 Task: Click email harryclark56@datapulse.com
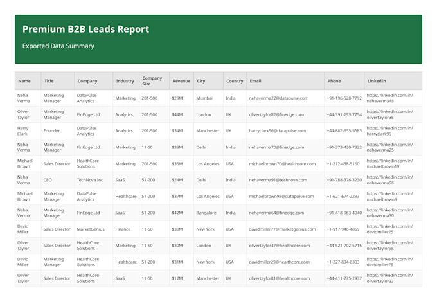tap(278, 130)
